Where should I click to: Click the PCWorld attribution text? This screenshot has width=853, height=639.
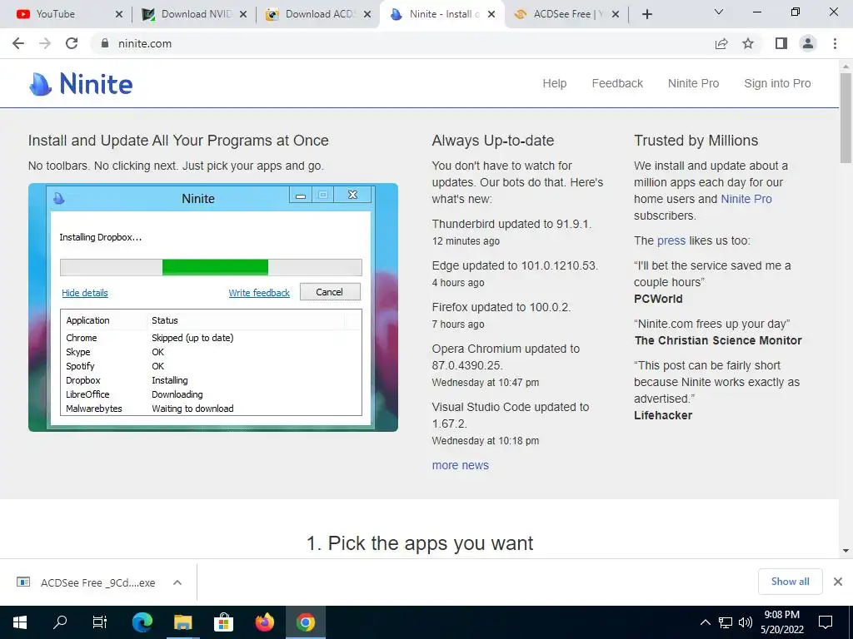pyautogui.click(x=658, y=299)
